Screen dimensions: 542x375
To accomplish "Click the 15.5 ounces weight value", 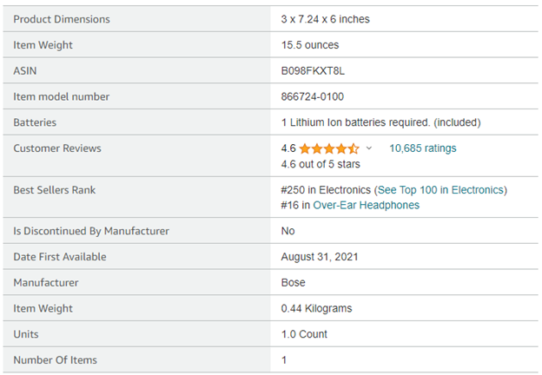I will (x=310, y=45).
